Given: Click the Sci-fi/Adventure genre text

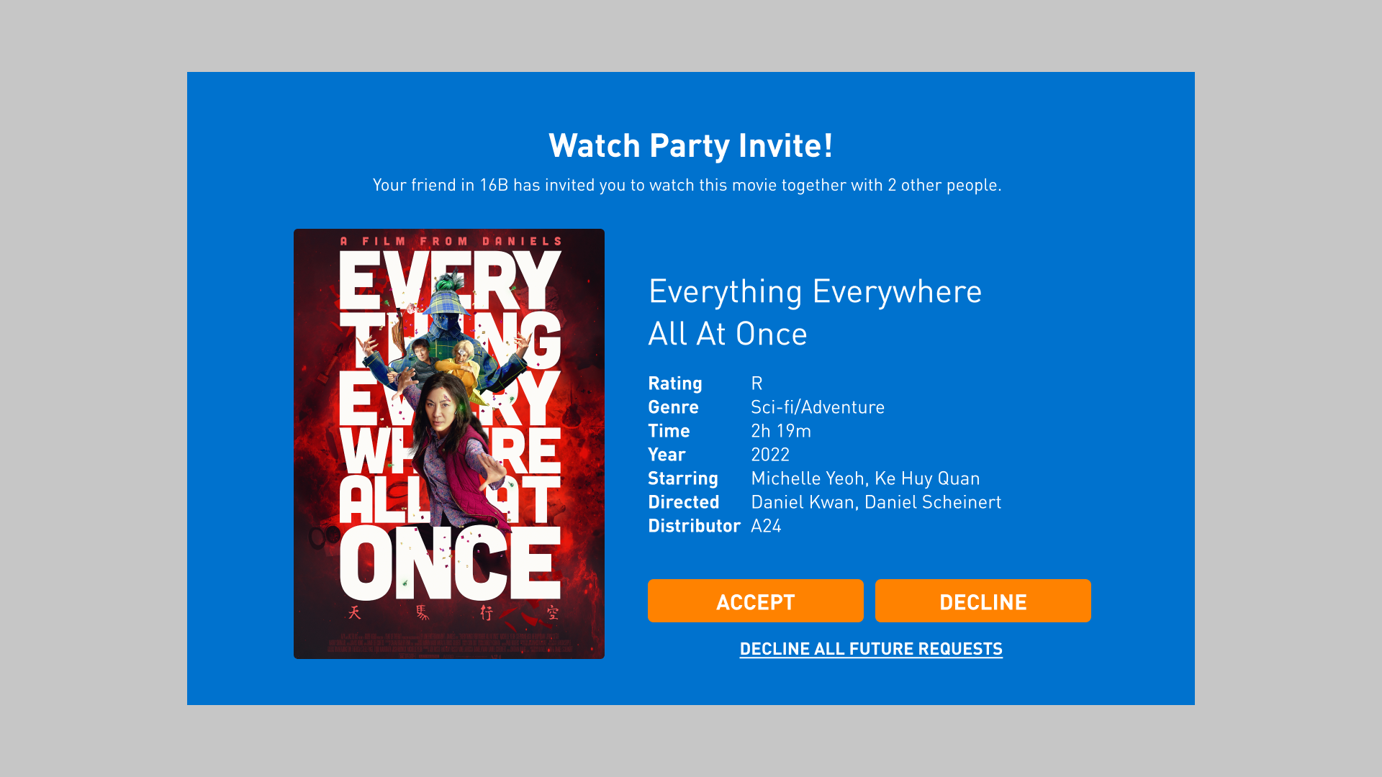Looking at the screenshot, I should tap(818, 407).
